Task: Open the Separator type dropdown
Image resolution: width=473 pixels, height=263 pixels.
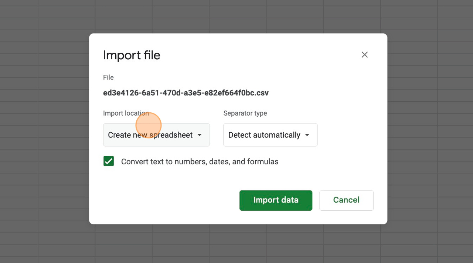Action: pyautogui.click(x=270, y=135)
